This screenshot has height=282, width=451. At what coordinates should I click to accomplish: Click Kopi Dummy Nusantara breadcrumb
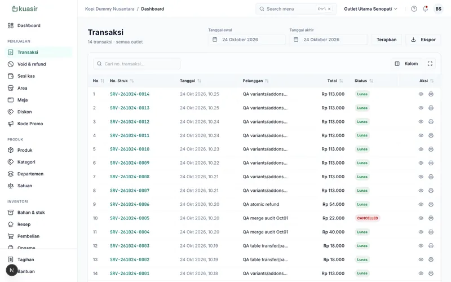(109, 9)
